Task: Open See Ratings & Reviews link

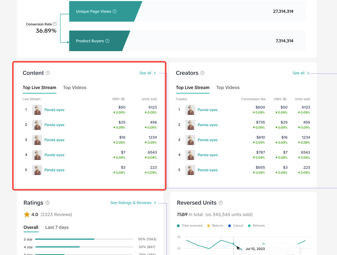Action: coord(133,203)
